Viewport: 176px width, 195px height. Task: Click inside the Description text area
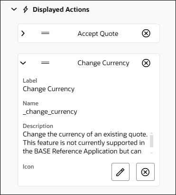pyautogui.click(x=85, y=143)
